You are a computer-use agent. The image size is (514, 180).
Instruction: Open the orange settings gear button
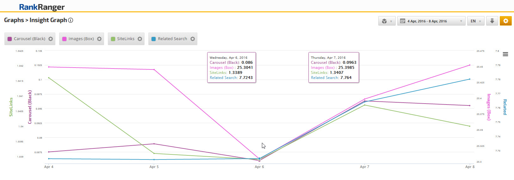505,21
